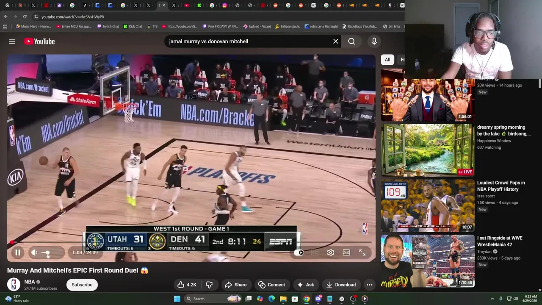Viewport: 542px width, 305px height.
Task: Click 'Troydan' channel name
Action: point(485,251)
